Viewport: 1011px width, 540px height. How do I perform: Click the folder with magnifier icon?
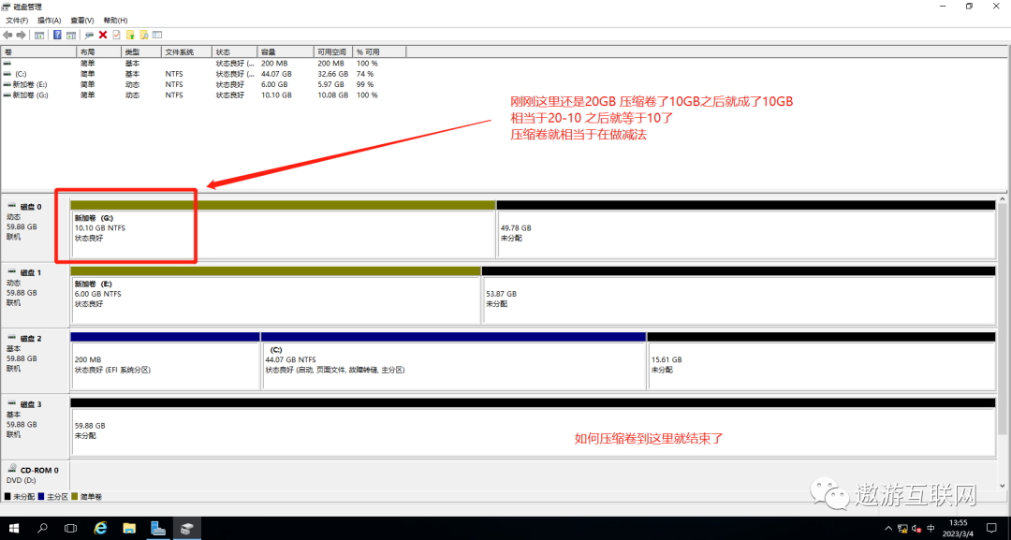[144, 35]
